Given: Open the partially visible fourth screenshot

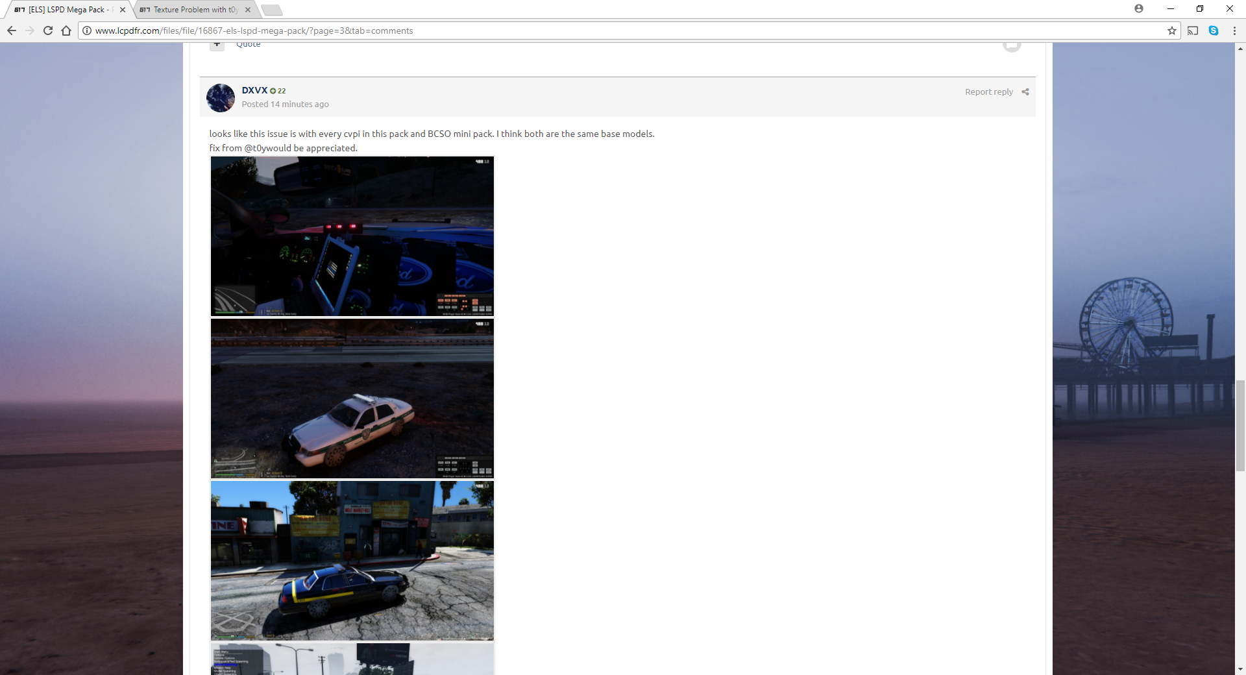Looking at the screenshot, I should [352, 659].
